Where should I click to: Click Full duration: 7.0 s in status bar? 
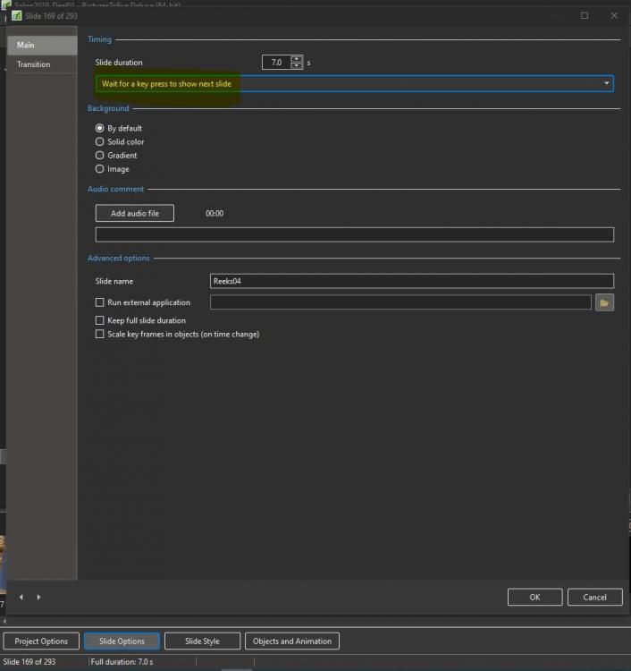pyautogui.click(x=122, y=661)
